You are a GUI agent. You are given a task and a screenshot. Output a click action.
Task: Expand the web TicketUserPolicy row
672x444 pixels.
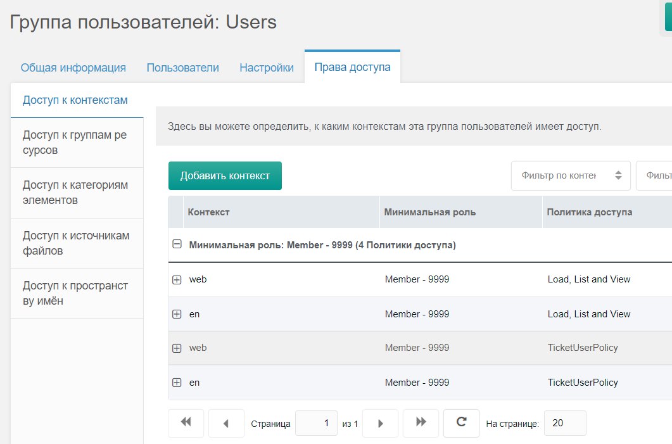coord(177,348)
